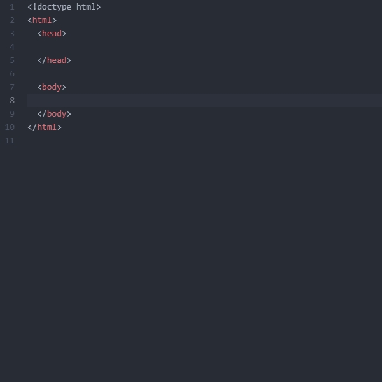This screenshot has width=382, height=382.
Task: Select line number 3 in gutter
Action: (x=12, y=34)
